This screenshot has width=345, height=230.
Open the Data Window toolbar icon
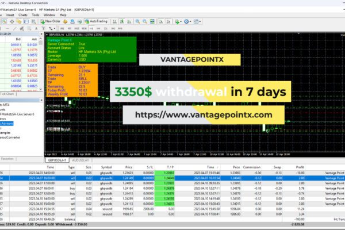tap(12, 22)
